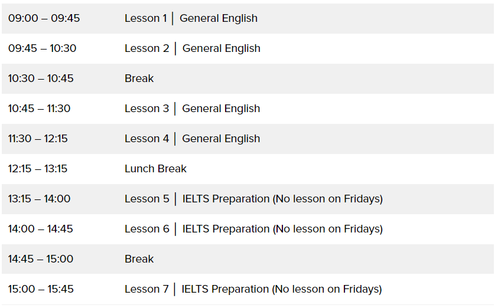Choose the Lesson 3 General English row
This screenshot has height=308, width=498.
192,109
